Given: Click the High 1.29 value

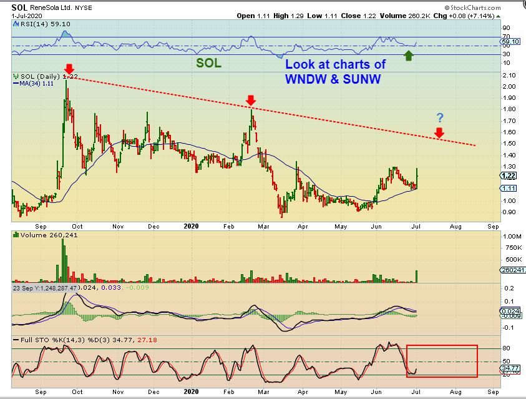Looking at the screenshot, I should pos(287,16).
